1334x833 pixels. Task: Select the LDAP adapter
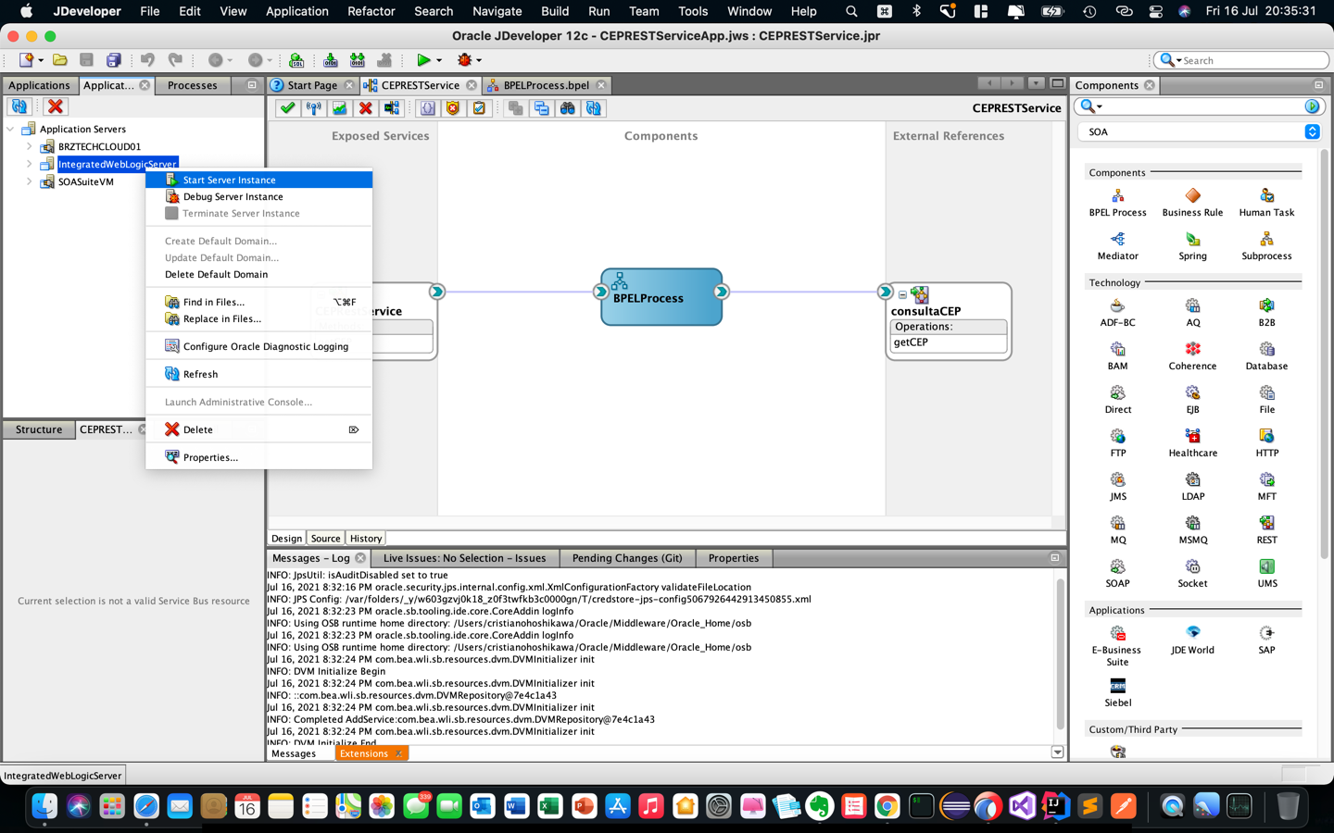[1192, 479]
